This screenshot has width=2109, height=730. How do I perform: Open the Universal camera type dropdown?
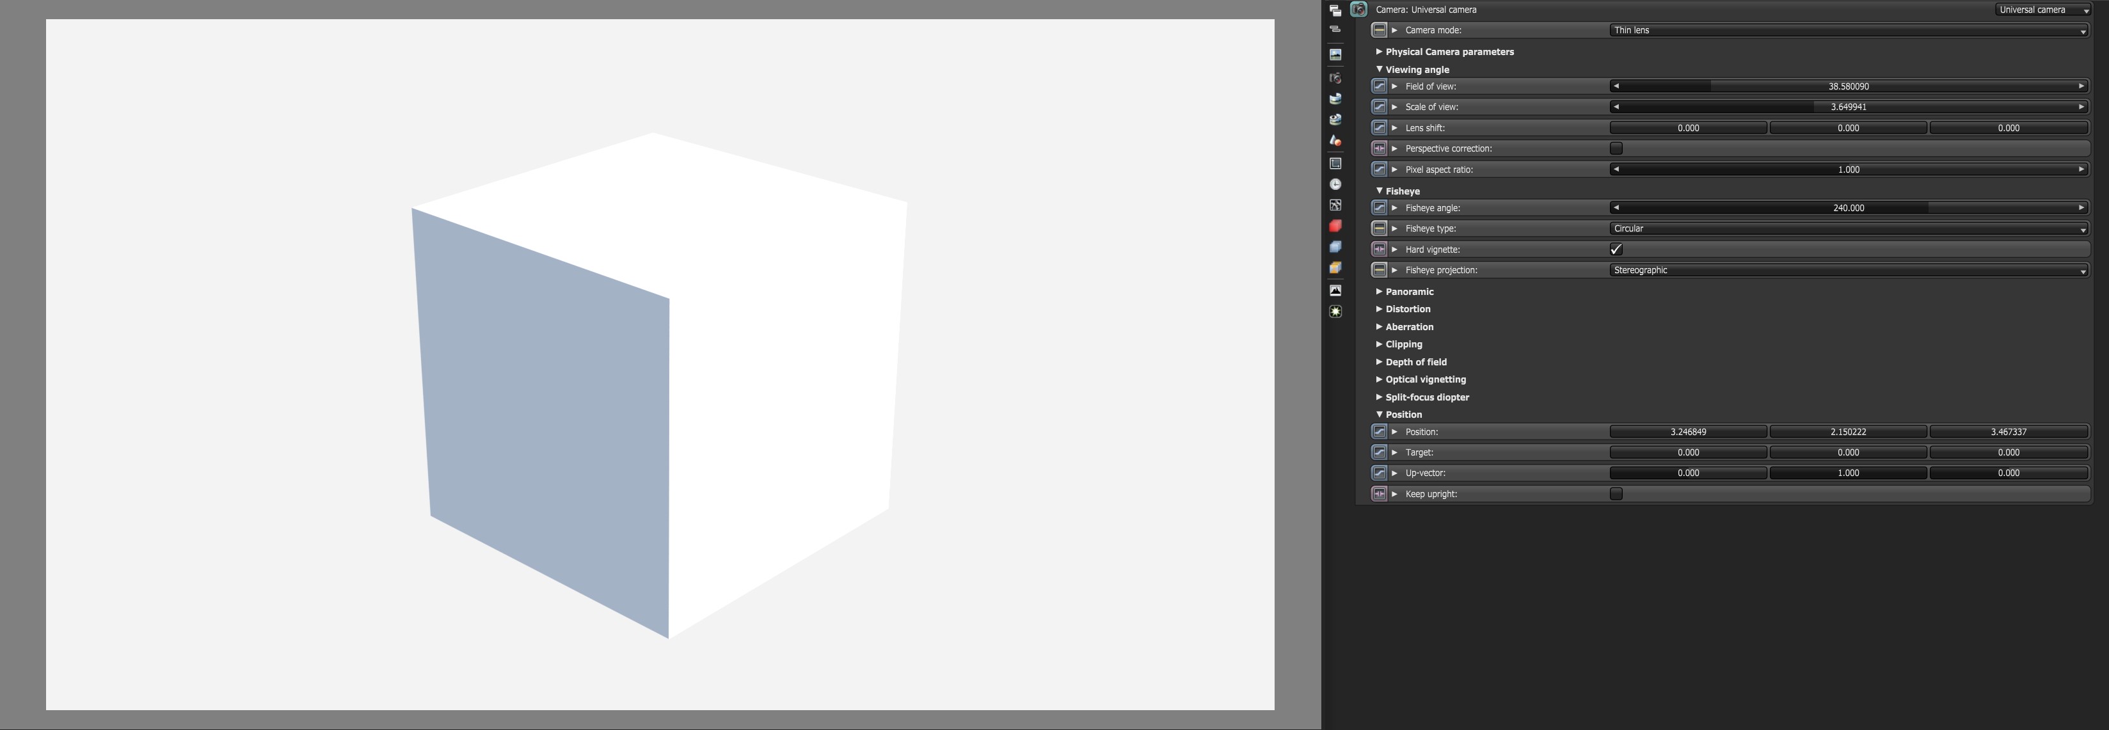coord(2042,10)
